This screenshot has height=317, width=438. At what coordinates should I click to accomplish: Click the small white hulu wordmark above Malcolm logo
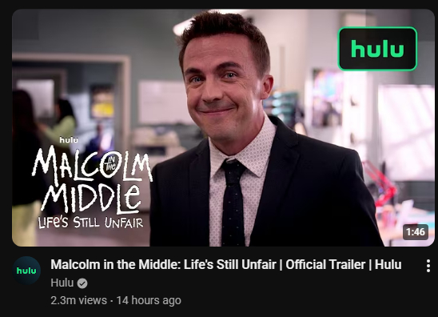coord(69,140)
